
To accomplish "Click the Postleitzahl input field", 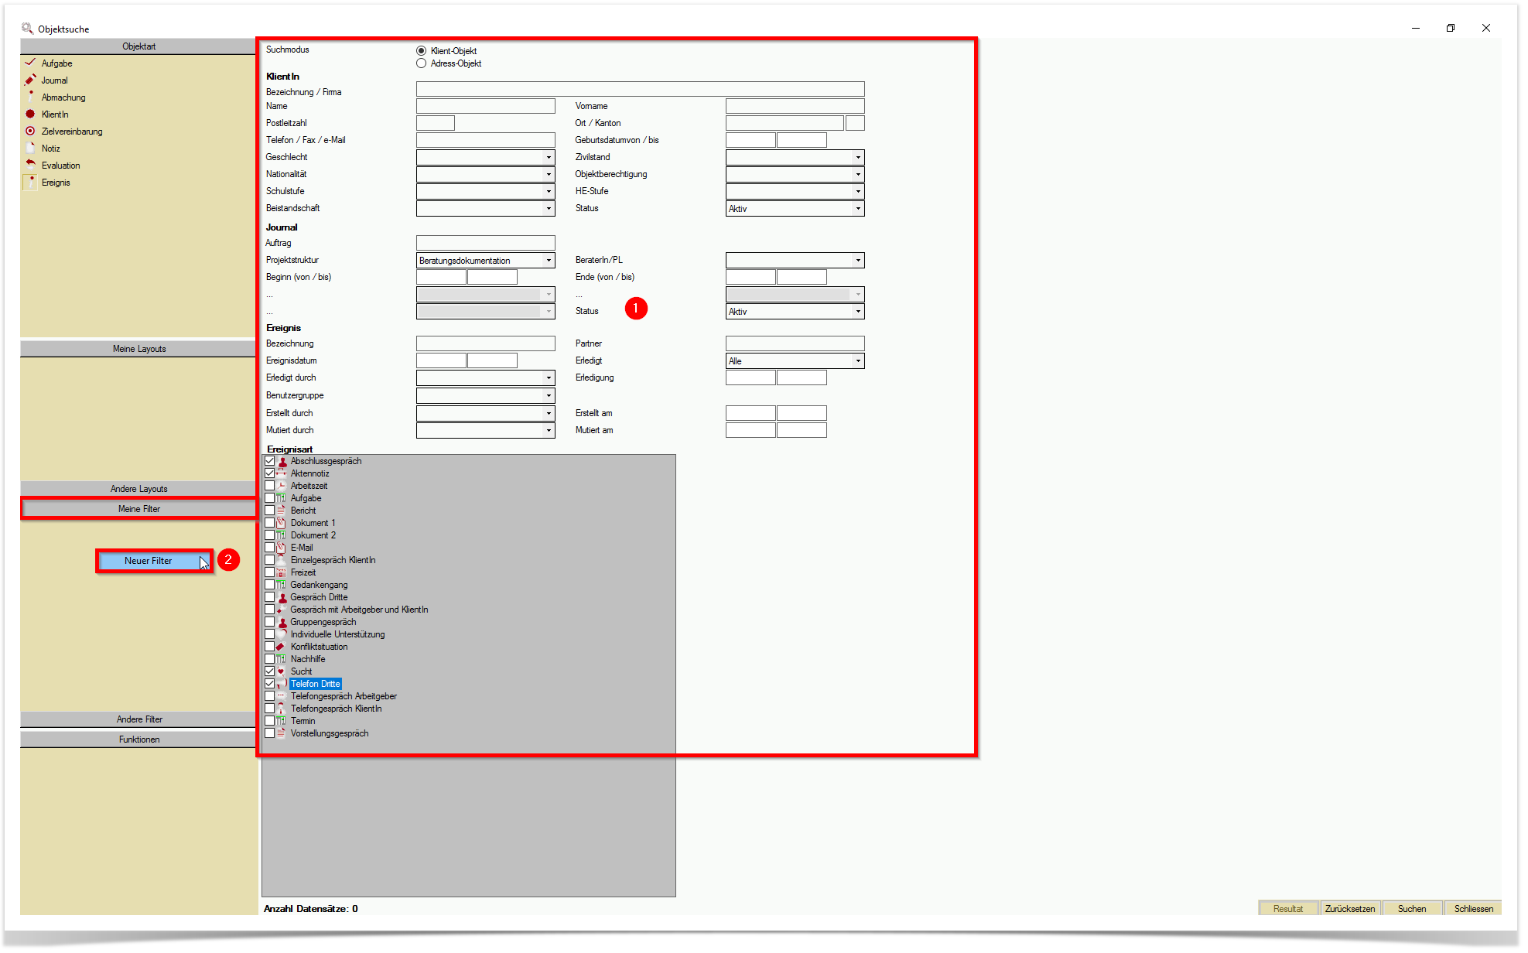I will click(436, 123).
